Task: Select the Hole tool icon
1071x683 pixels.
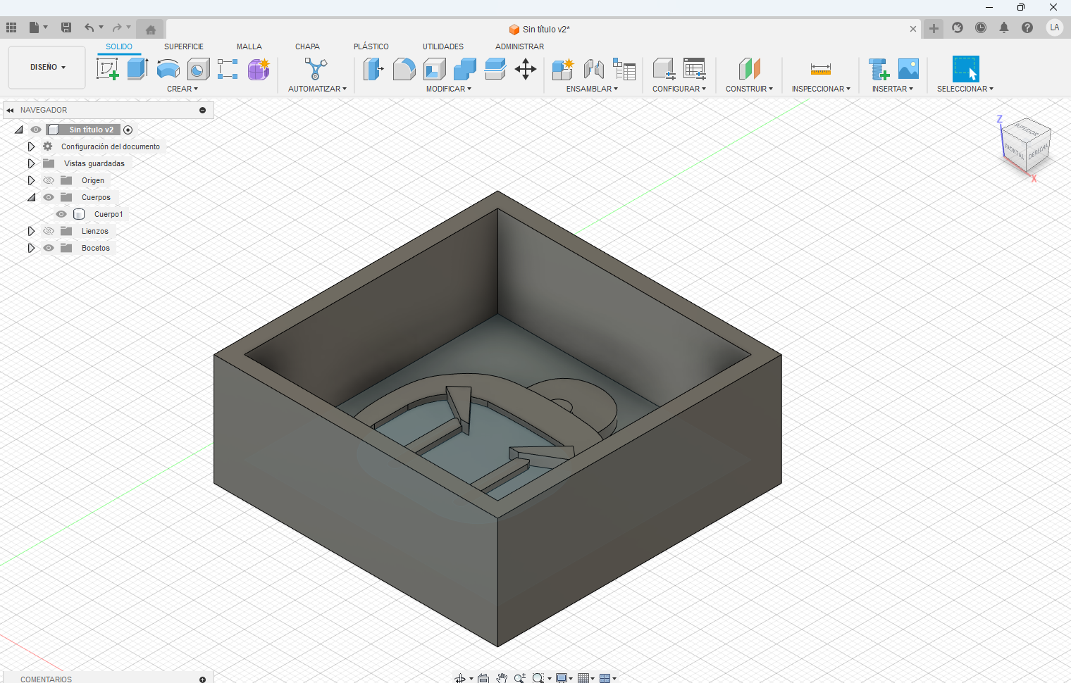Action: tap(199, 69)
